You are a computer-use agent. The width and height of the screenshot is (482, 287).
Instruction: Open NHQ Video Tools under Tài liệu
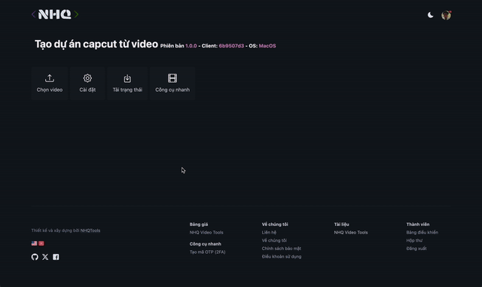click(x=351, y=232)
